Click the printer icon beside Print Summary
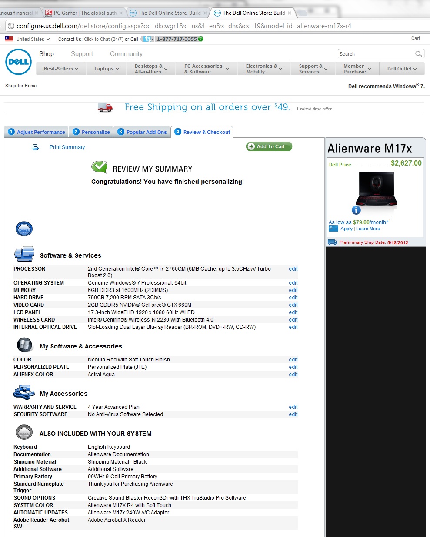The image size is (430, 537). coord(35,148)
